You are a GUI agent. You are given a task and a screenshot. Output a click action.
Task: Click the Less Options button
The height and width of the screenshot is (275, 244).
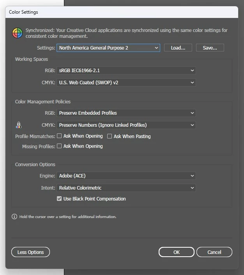(30, 252)
